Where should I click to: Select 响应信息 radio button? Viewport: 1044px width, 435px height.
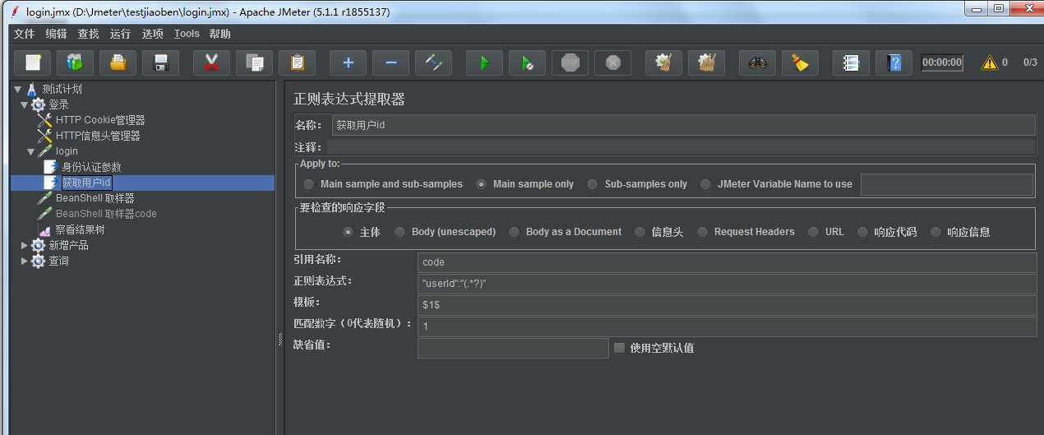pos(935,232)
